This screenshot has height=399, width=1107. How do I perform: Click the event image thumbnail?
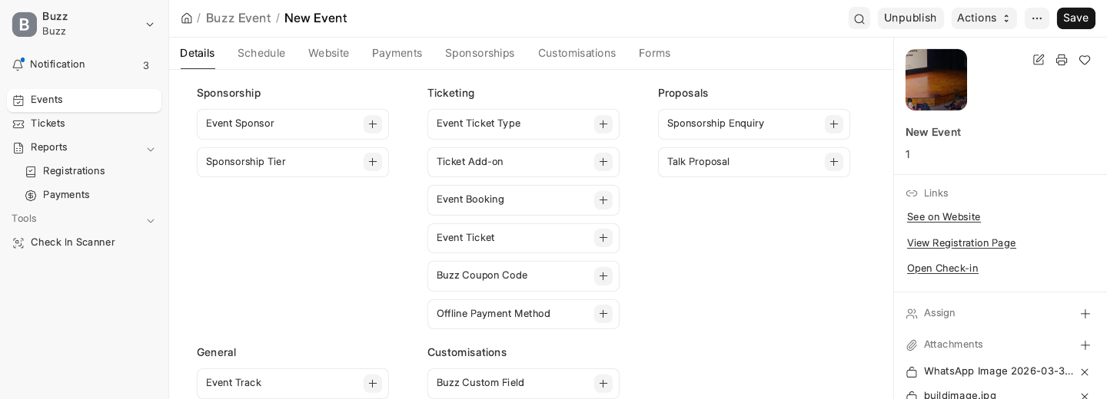tap(936, 80)
